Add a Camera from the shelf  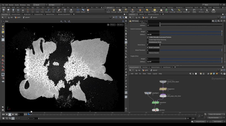(108, 10)
